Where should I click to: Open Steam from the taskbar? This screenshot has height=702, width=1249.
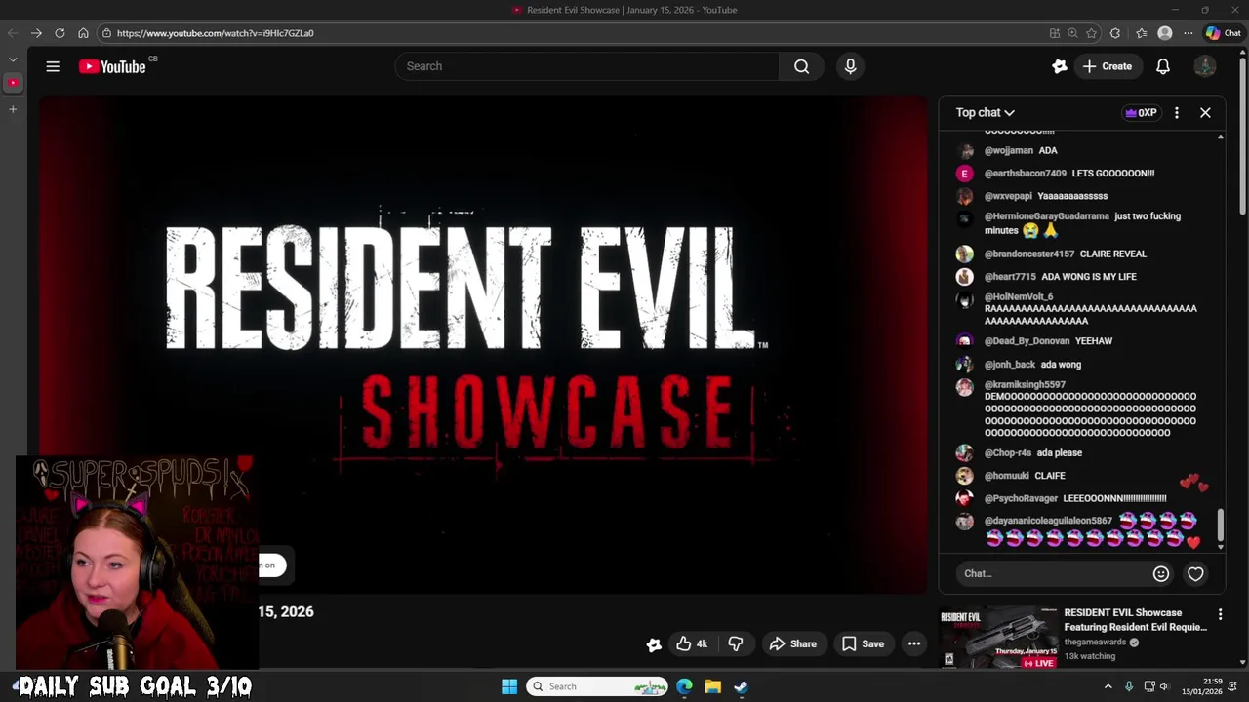(x=741, y=686)
